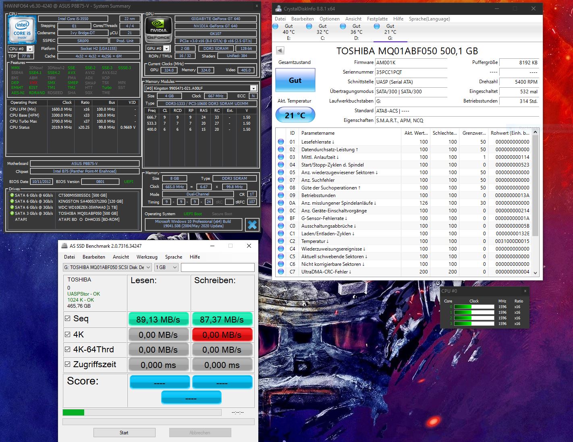Click the Core 0 clock usage bar
The height and width of the screenshot is (442, 573).
click(x=474, y=306)
